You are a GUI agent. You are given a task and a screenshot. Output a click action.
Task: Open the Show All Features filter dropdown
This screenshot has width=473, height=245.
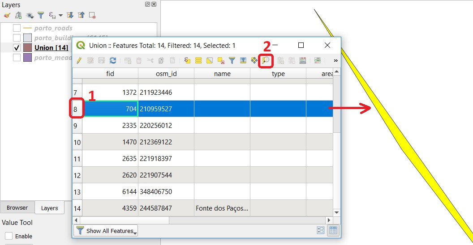(x=106, y=231)
